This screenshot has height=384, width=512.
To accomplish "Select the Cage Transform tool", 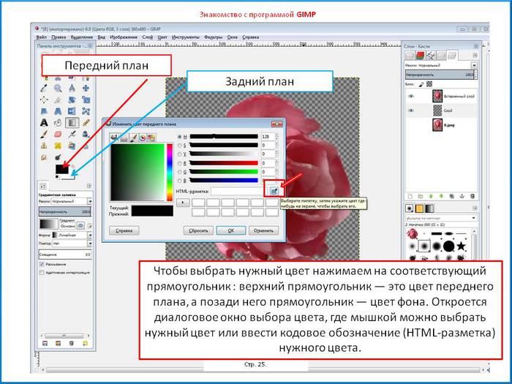I will [x=86, y=111].
